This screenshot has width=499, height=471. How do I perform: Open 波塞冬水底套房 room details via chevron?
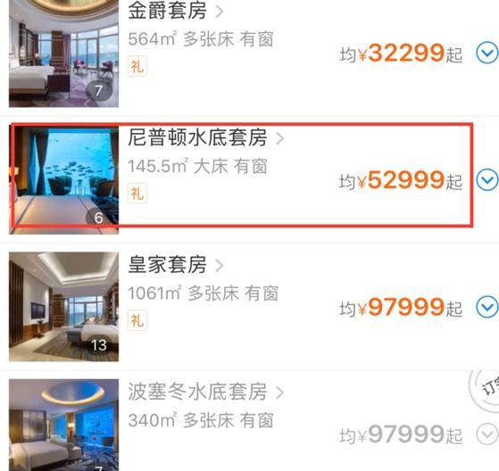click(x=279, y=392)
